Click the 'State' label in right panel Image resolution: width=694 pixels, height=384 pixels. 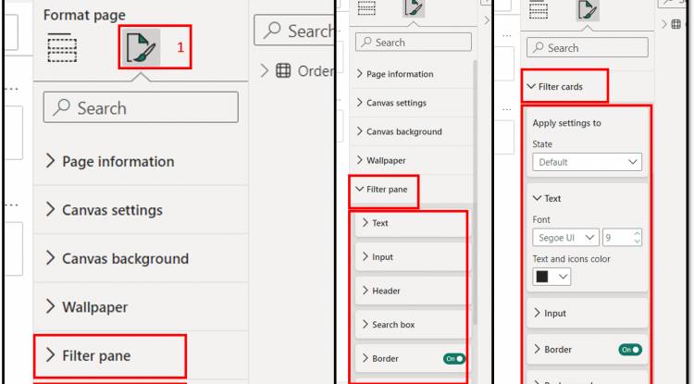[x=542, y=144]
